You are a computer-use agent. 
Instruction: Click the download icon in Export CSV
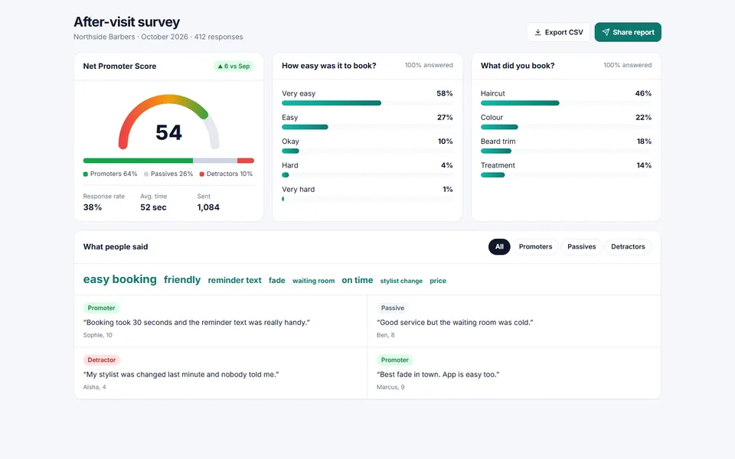coord(537,32)
